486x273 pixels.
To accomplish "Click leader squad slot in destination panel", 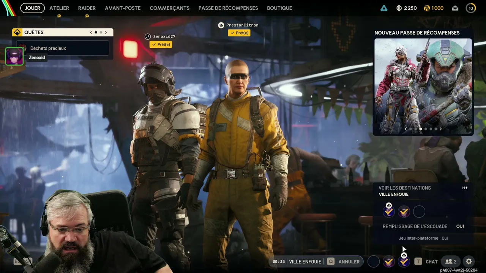I will (x=389, y=212).
